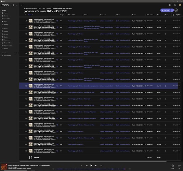Click the Play now button
Image resolution: width=183 pixels, height=171 pixels.
click(x=166, y=10)
